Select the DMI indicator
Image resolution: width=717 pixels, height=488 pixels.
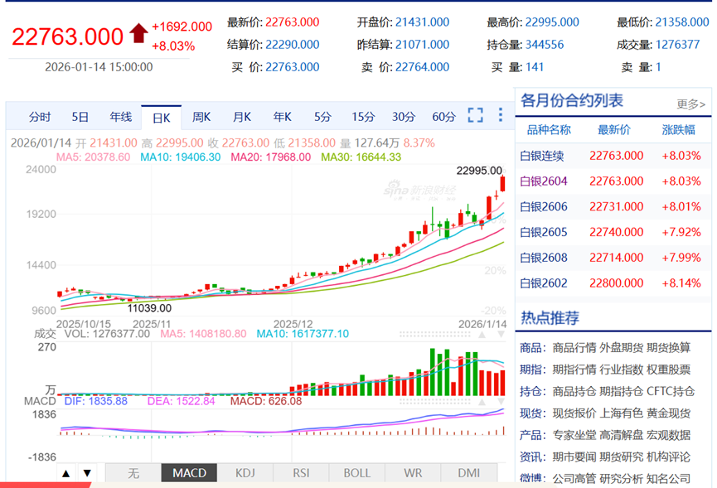pos(468,472)
